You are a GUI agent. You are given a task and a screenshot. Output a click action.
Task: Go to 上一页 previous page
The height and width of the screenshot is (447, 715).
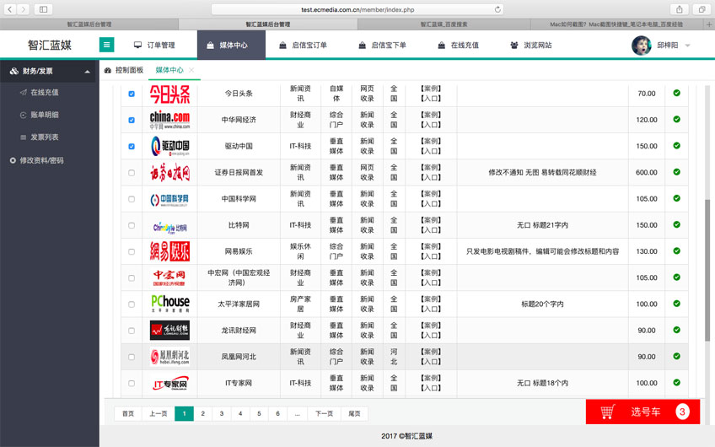coord(159,414)
